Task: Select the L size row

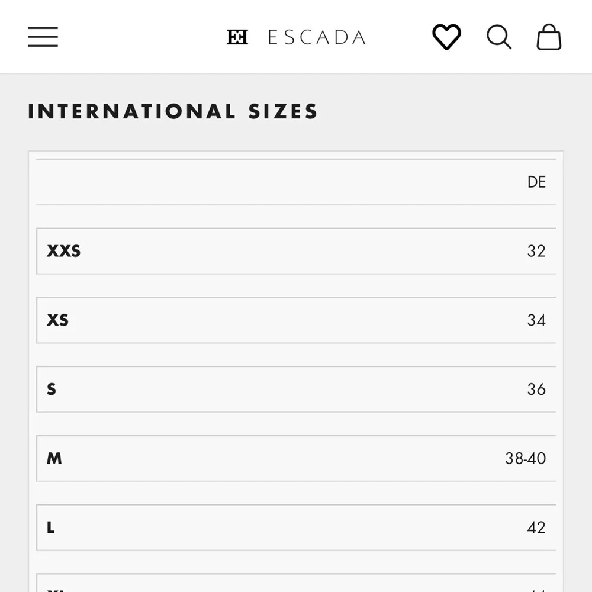Action: (296, 527)
